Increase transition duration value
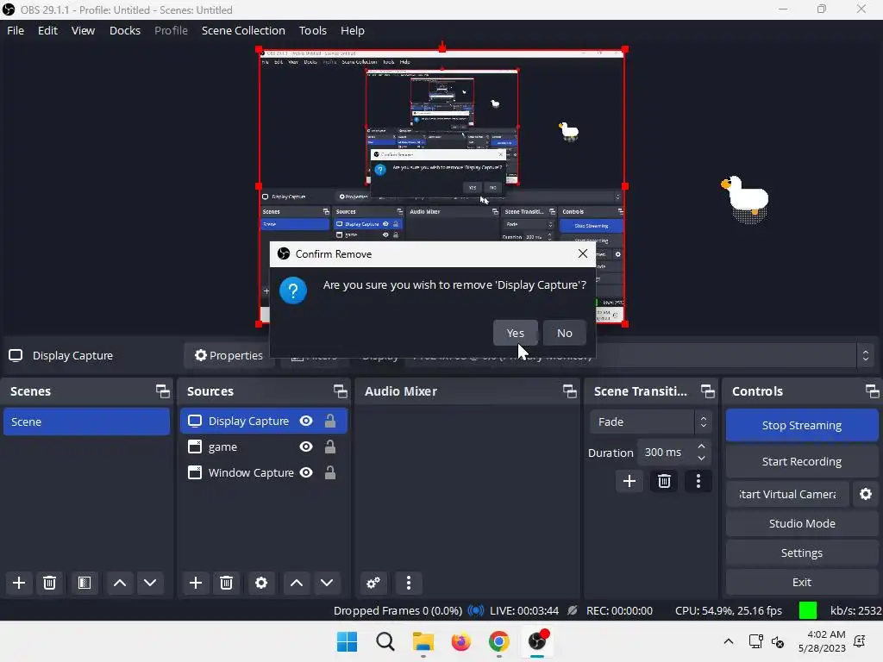Viewport: 883px width, 662px height. point(701,447)
